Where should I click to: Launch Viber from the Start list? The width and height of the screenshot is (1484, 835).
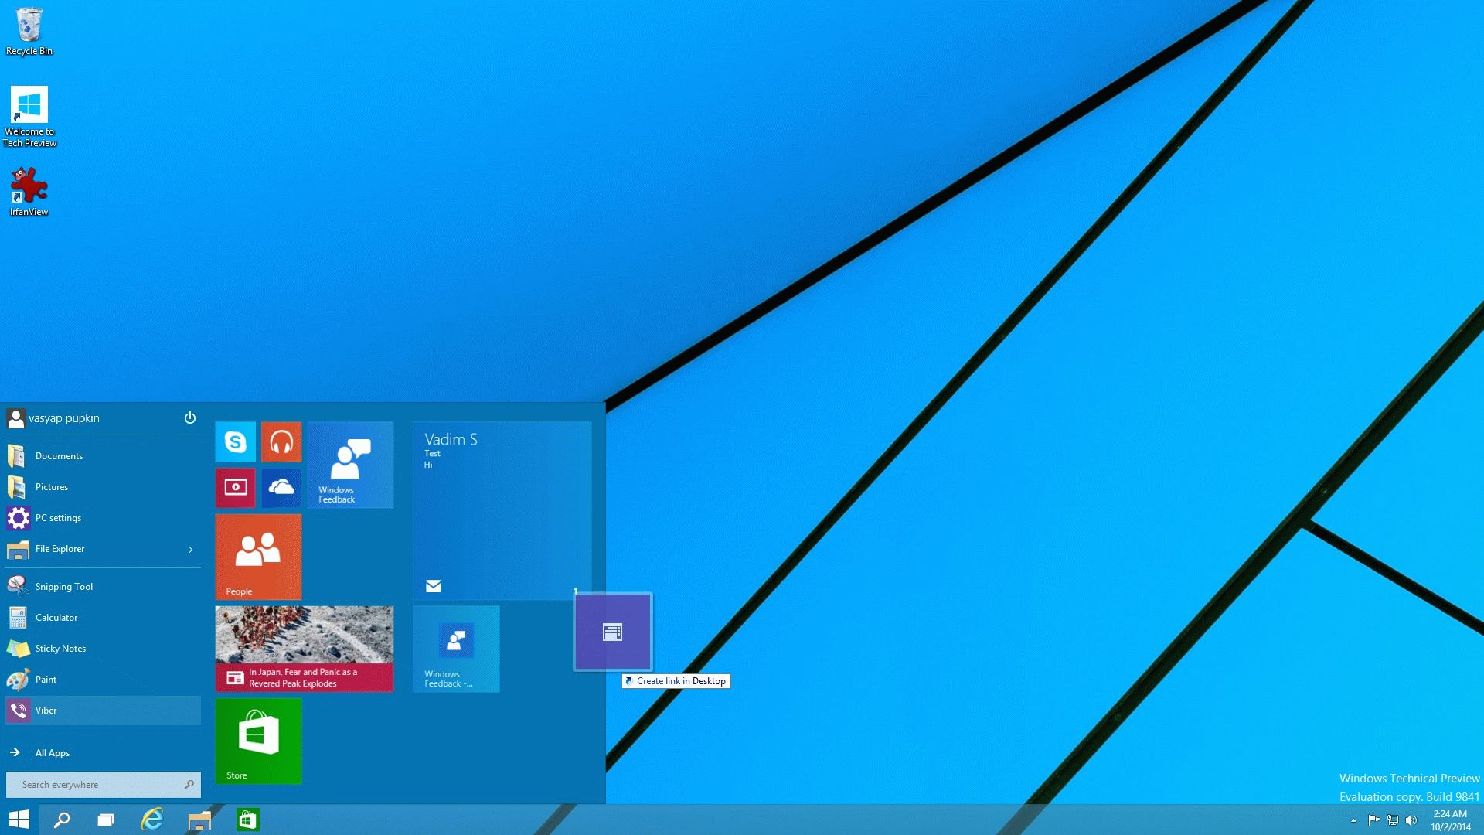[103, 711]
